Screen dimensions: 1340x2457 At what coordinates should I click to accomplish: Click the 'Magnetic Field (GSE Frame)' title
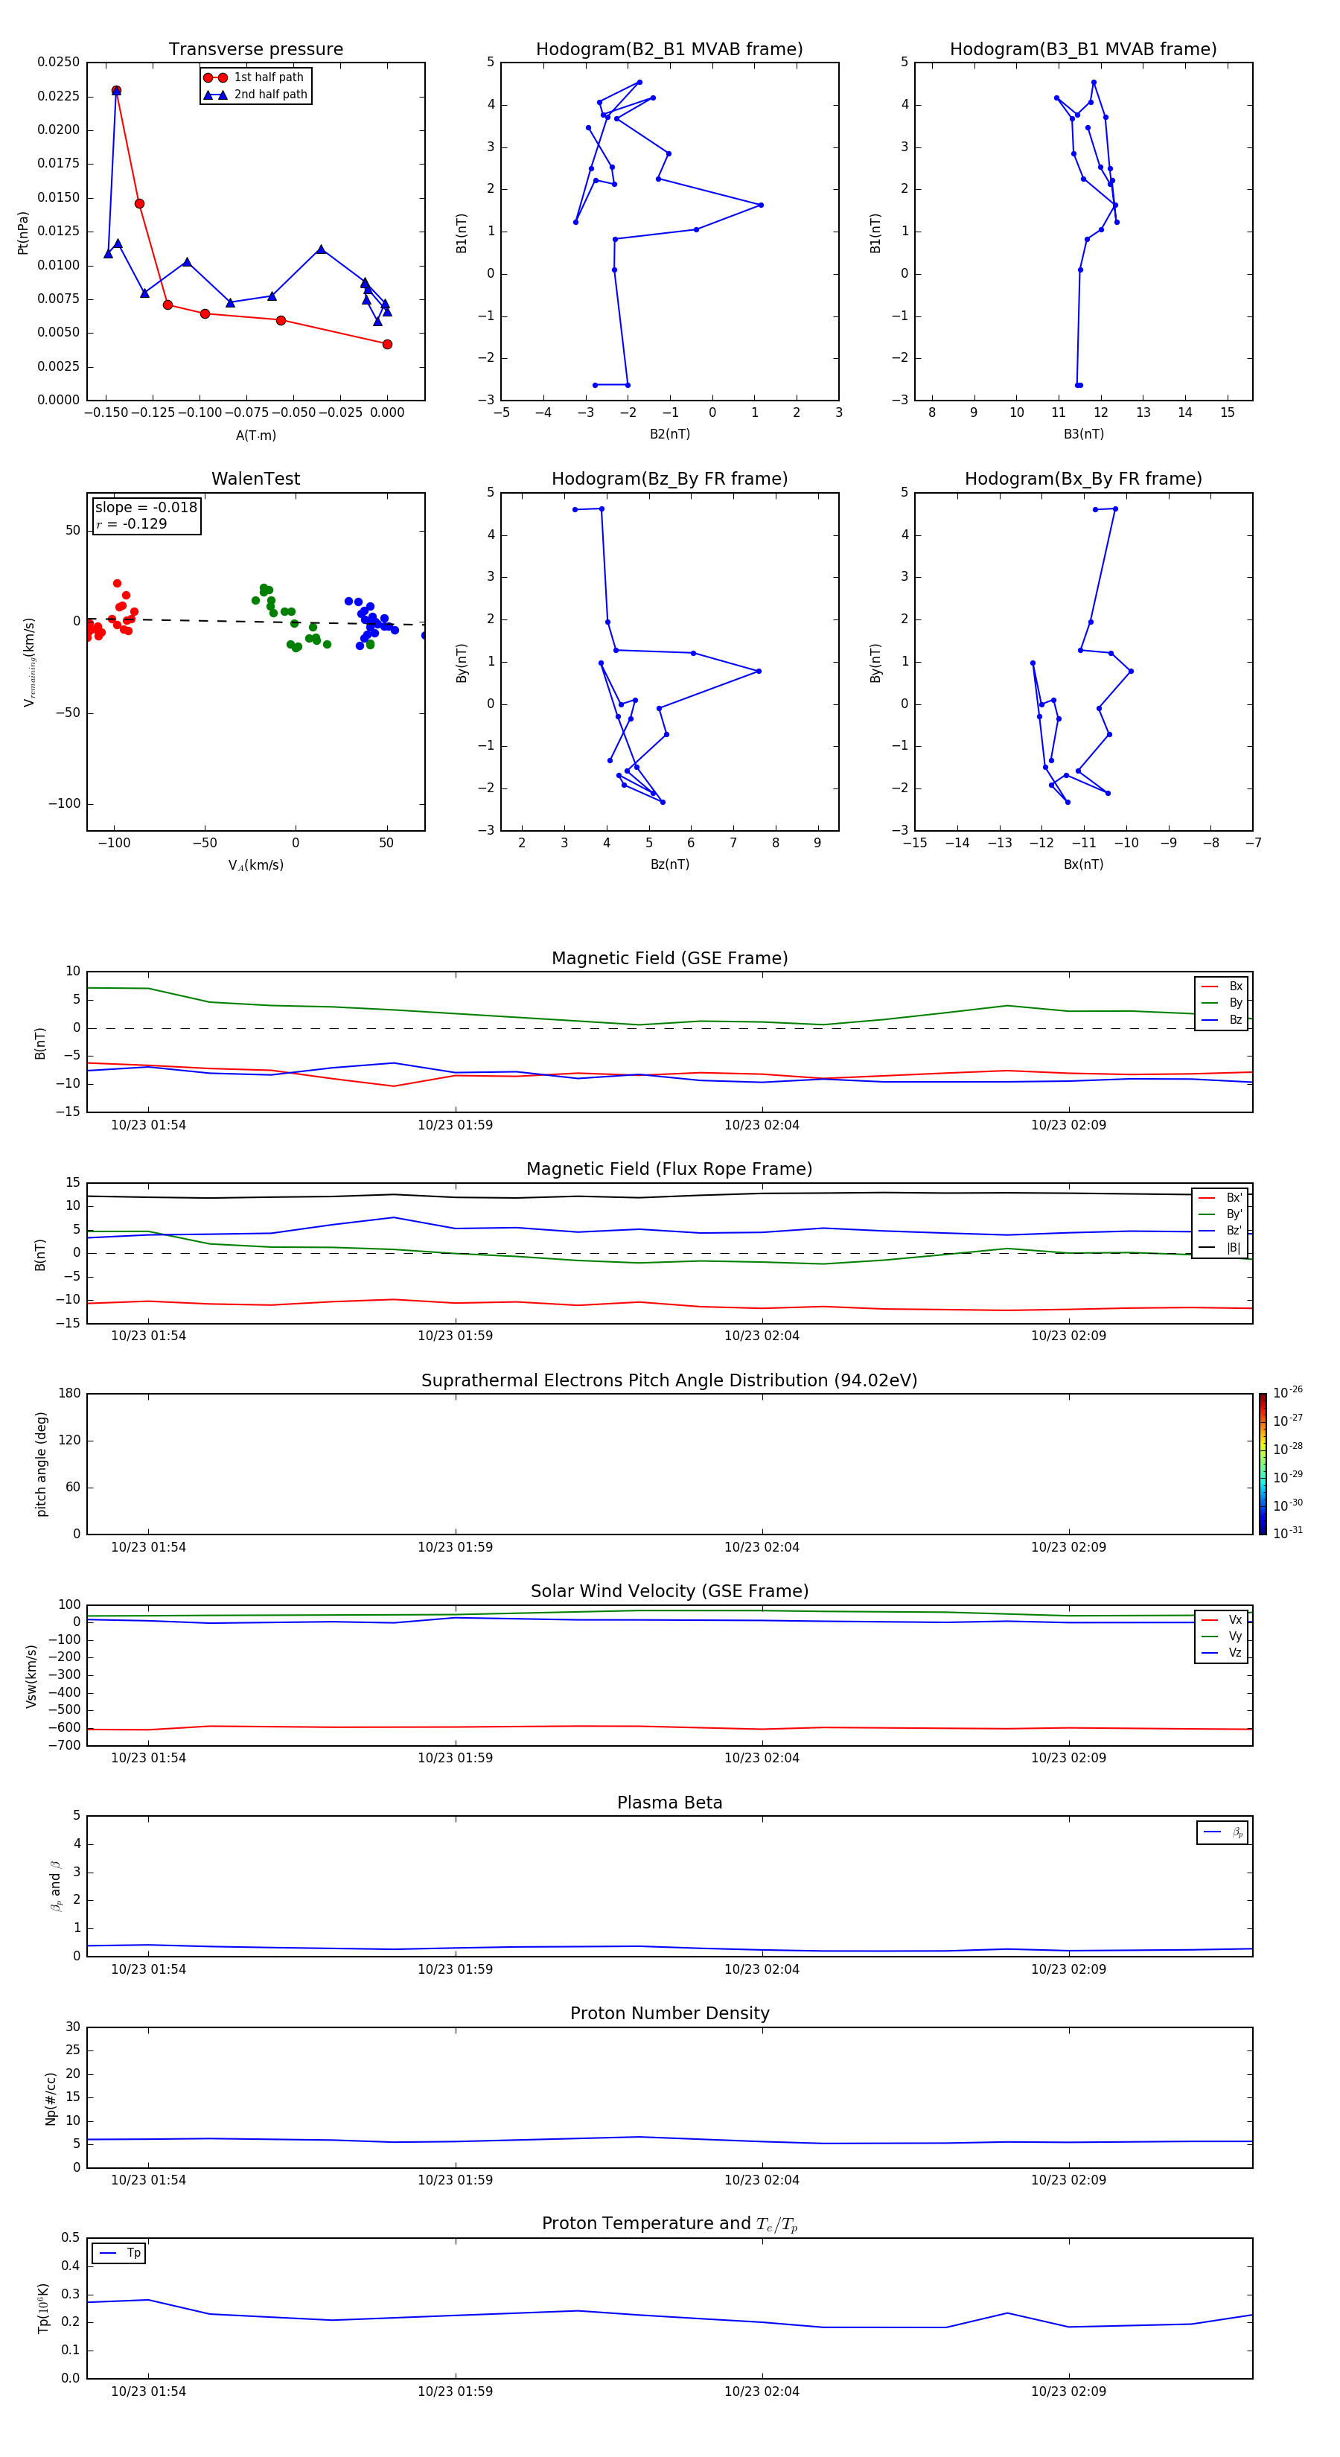(x=669, y=958)
